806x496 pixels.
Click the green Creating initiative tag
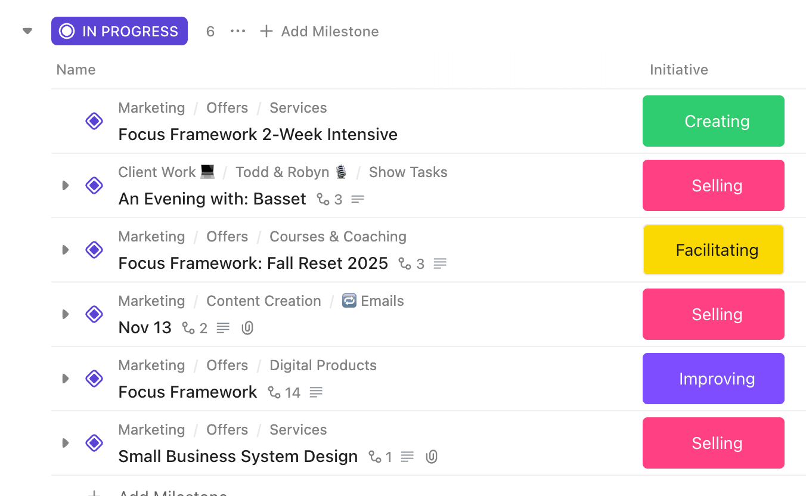713,121
